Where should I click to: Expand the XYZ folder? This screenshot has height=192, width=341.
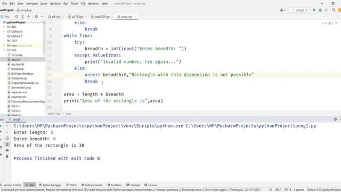(4, 50)
